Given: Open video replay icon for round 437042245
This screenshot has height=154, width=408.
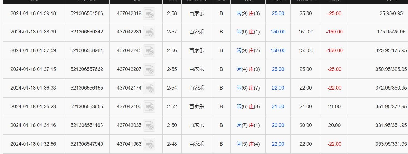Looking at the screenshot, I should (149, 51).
